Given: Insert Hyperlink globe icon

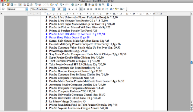Looking at the screenshot, I should [73, 5].
